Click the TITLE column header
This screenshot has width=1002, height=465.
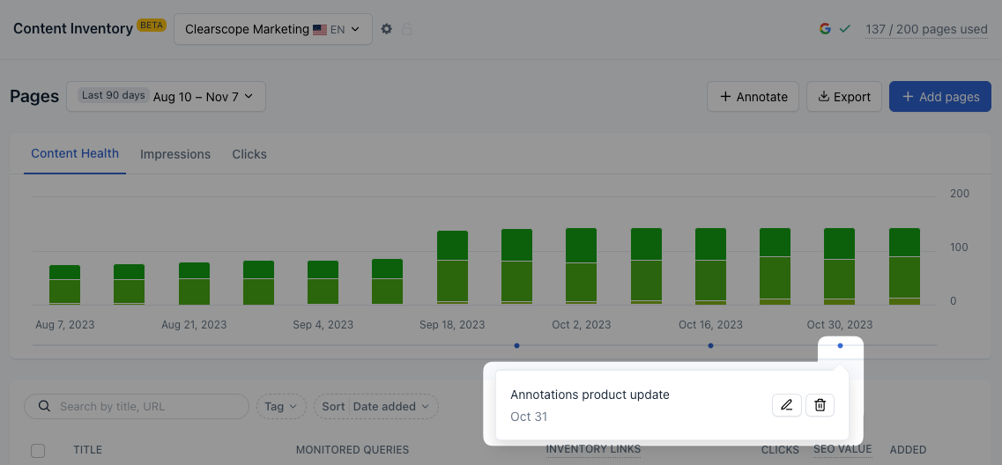click(x=87, y=450)
